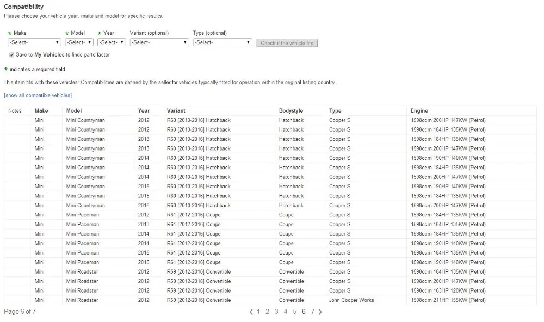Click the Compatibility heading

(x=23, y=7)
